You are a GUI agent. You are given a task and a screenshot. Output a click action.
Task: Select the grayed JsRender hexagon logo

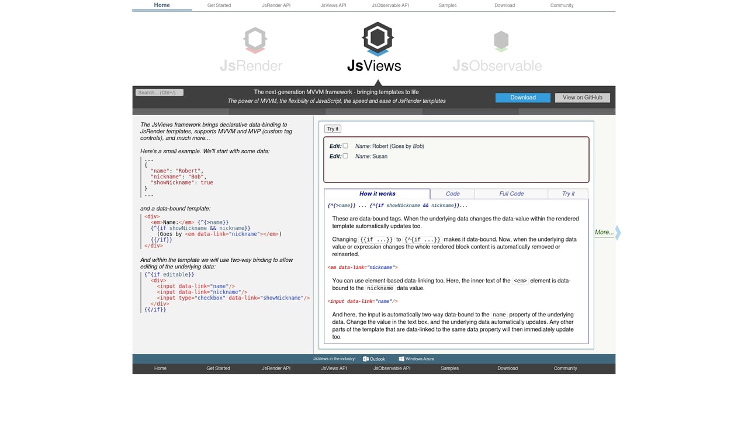coord(254,40)
